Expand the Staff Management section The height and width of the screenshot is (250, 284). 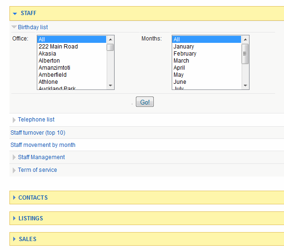click(41, 157)
